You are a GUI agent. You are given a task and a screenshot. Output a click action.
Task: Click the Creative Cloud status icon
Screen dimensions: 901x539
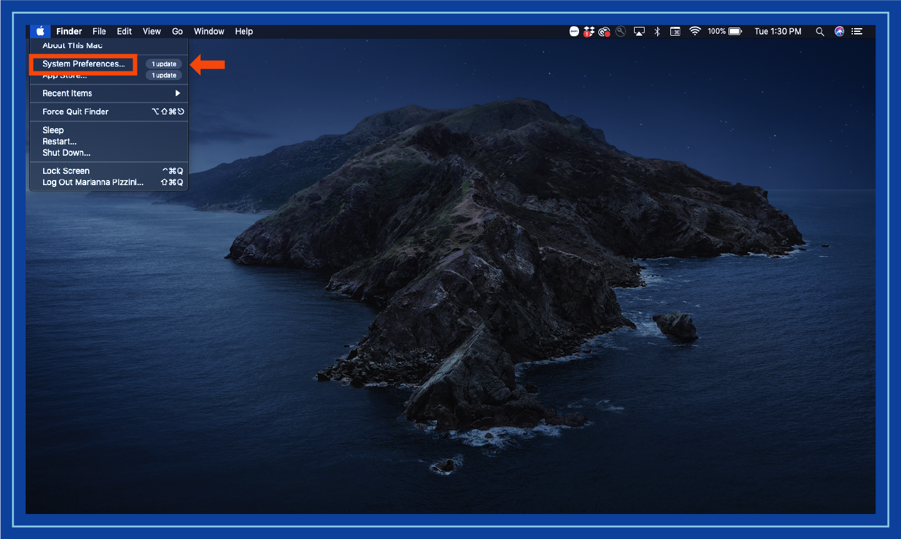(604, 31)
